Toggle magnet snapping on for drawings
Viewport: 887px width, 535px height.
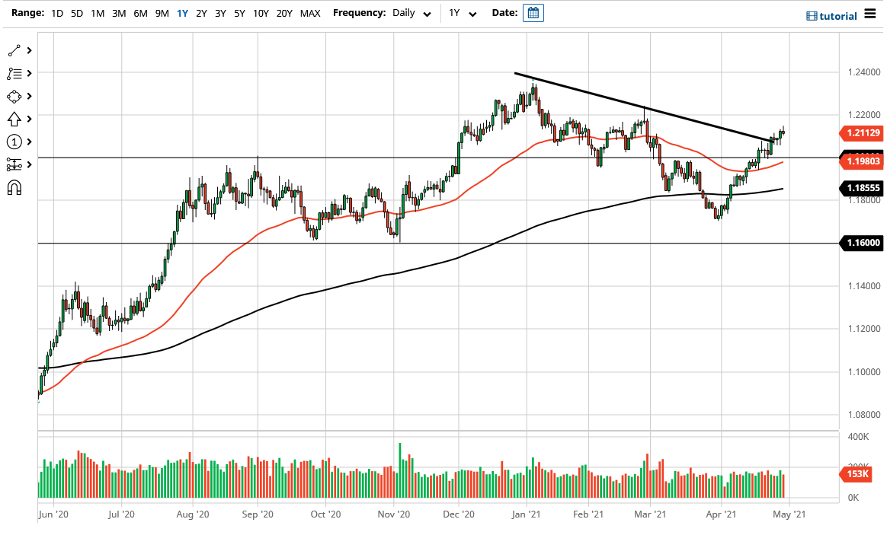coord(14,187)
